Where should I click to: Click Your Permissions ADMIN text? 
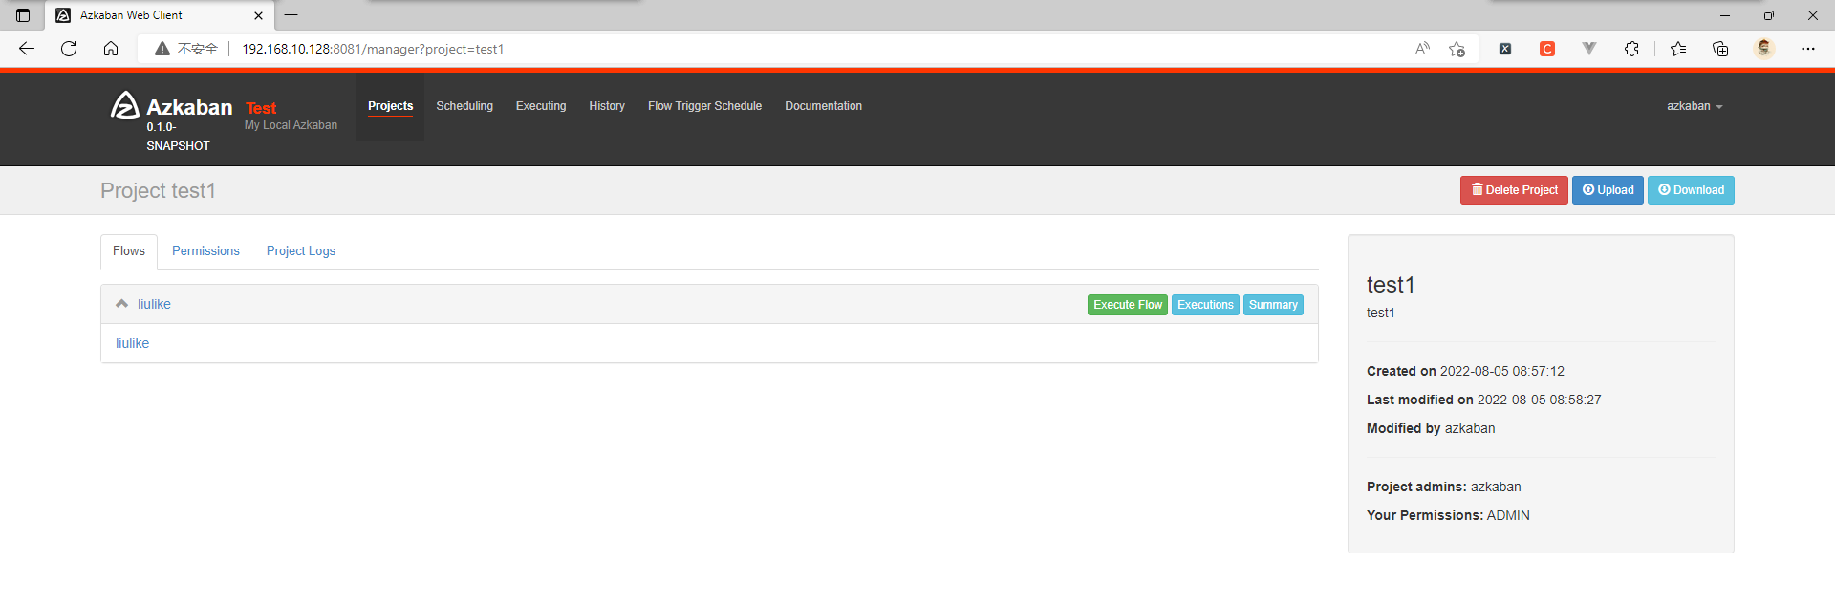click(1448, 515)
